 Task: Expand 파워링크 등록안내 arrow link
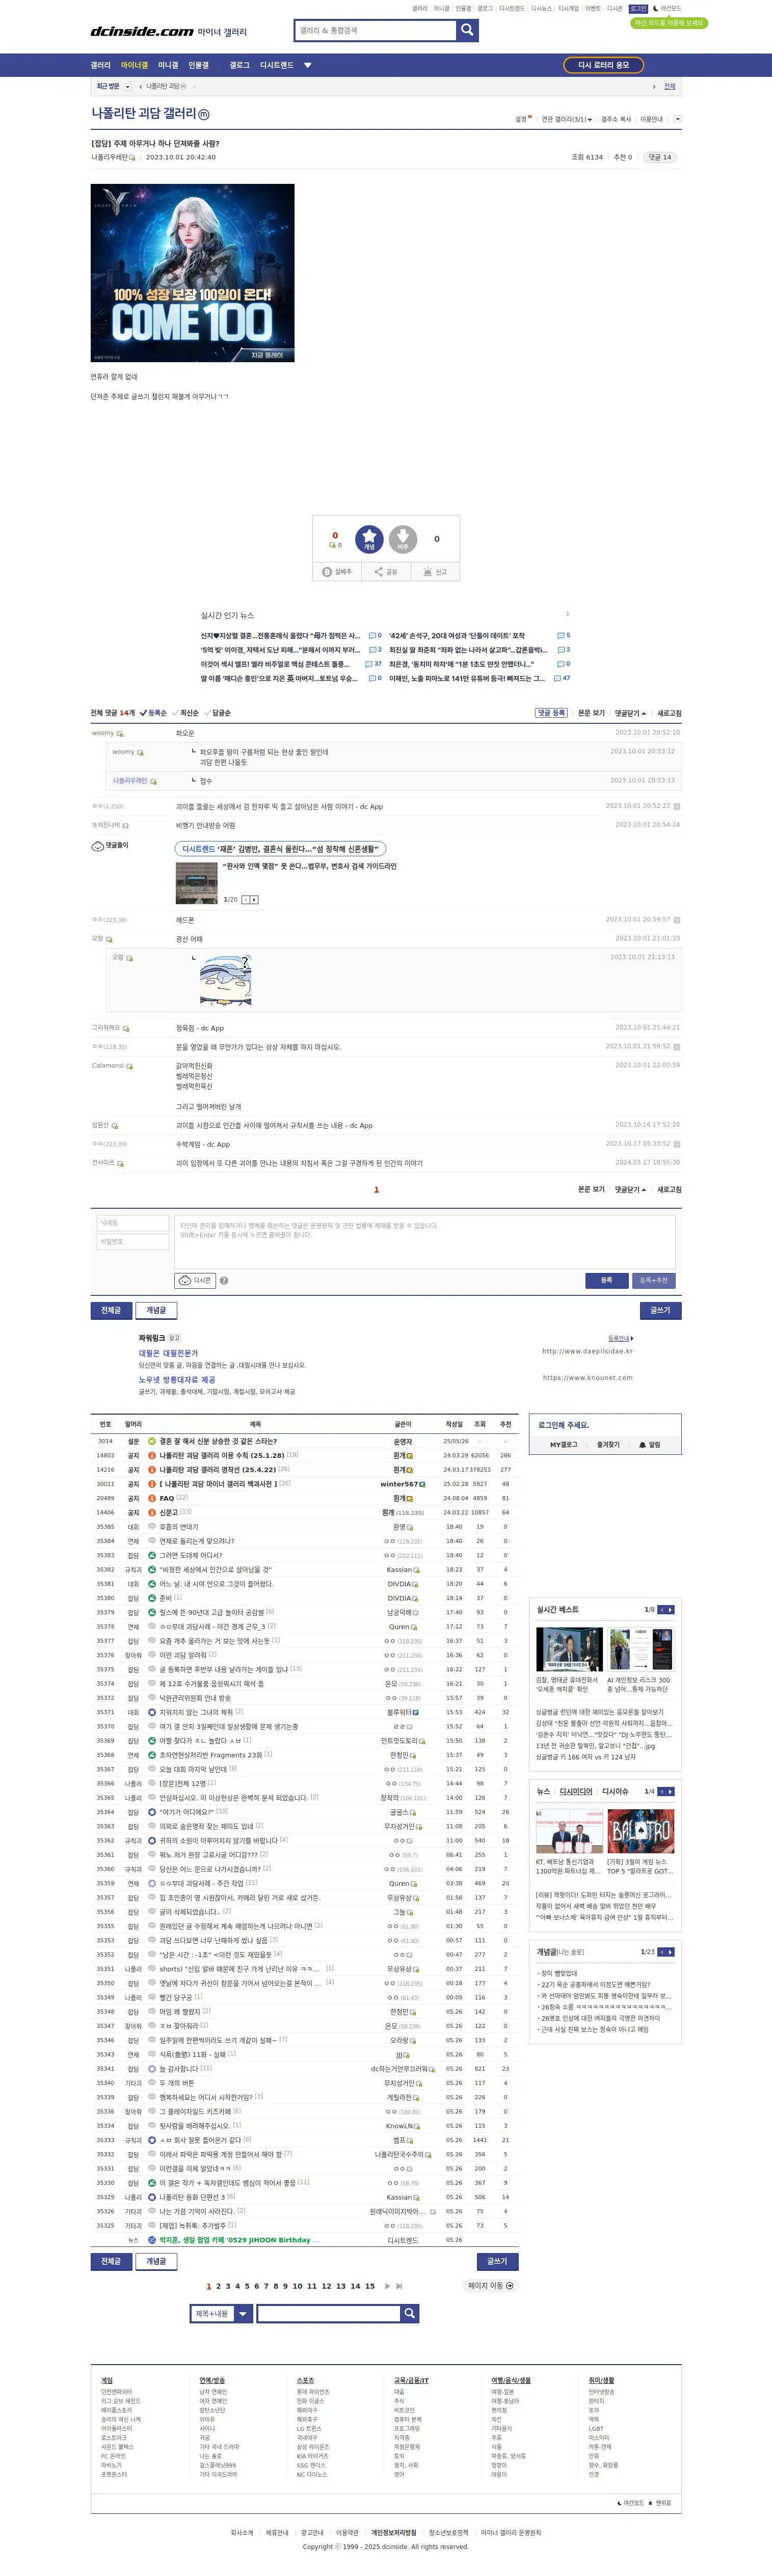coord(620,1338)
